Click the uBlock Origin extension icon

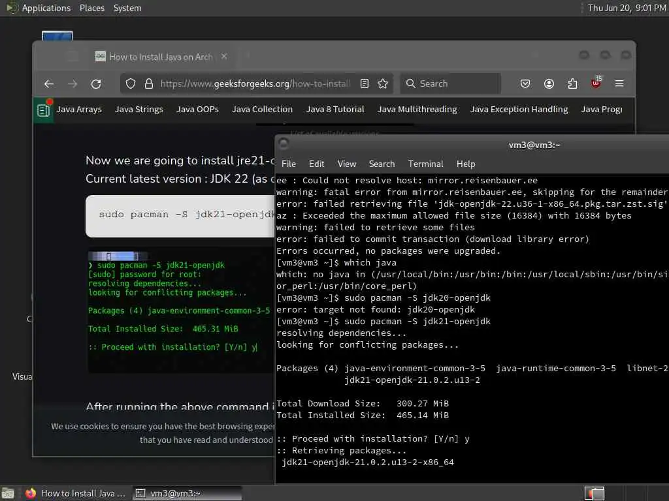pyautogui.click(x=596, y=83)
